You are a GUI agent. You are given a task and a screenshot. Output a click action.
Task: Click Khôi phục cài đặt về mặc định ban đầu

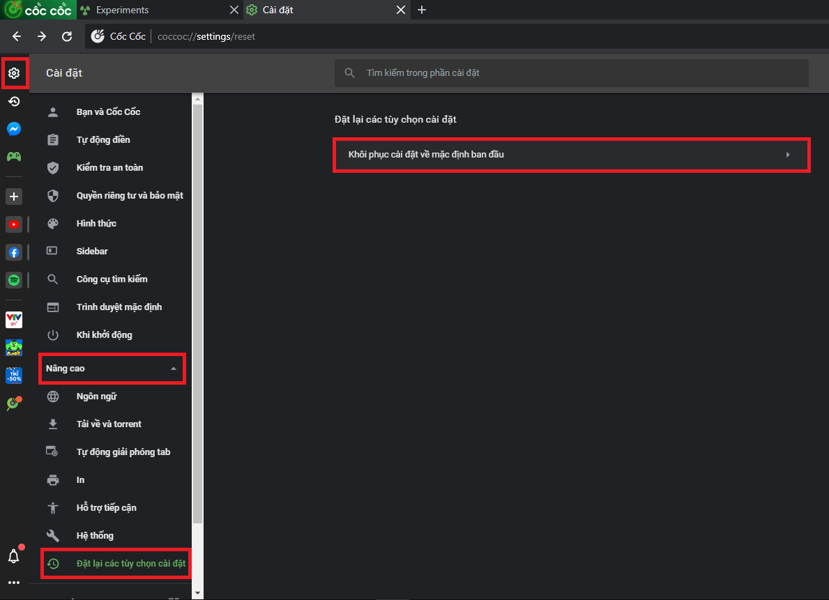pos(572,155)
